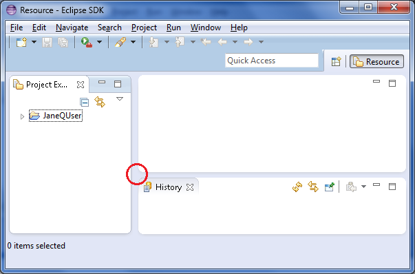Switch to the Resource perspective button

click(x=376, y=62)
